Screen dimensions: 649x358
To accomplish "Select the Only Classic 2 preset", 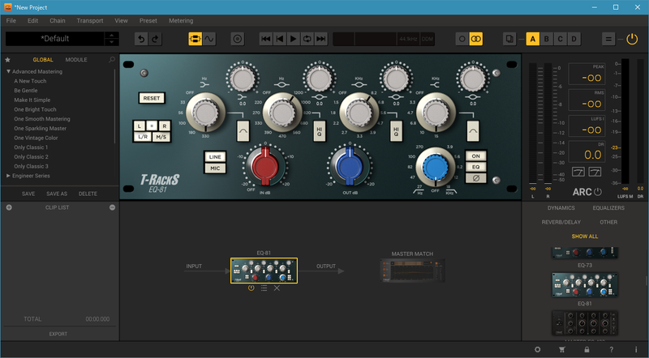I will (31, 156).
